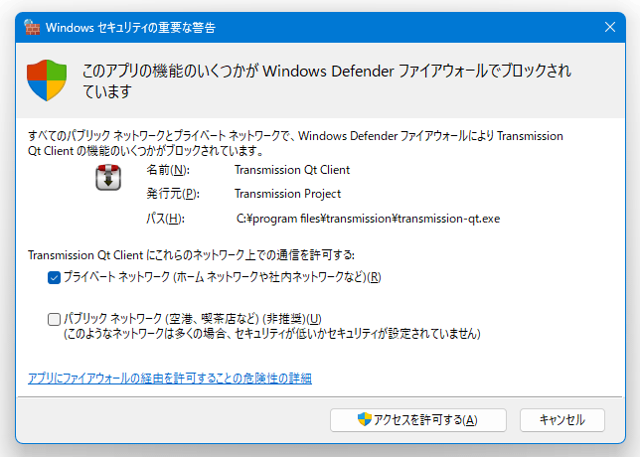This screenshot has width=640, height=457.
Task: Click the name value Transmission Qt Client
Action: tap(292, 170)
